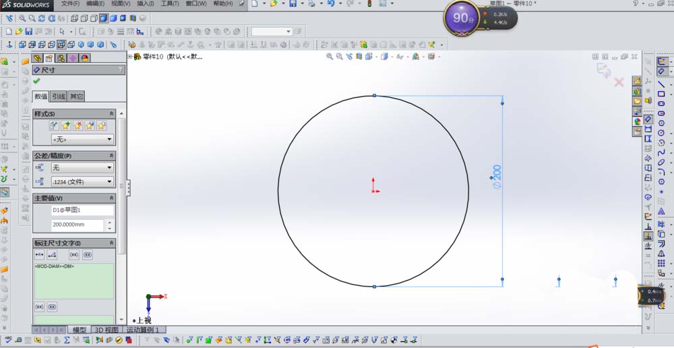Select Shaded With Edges display style
Image resolution: width=674 pixels, height=348 pixels.
pyautogui.click(x=104, y=18)
